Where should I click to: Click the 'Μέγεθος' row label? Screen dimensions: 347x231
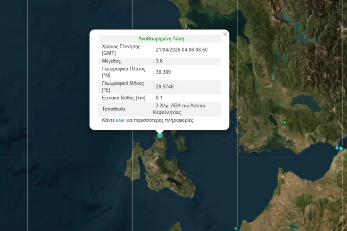tap(111, 61)
